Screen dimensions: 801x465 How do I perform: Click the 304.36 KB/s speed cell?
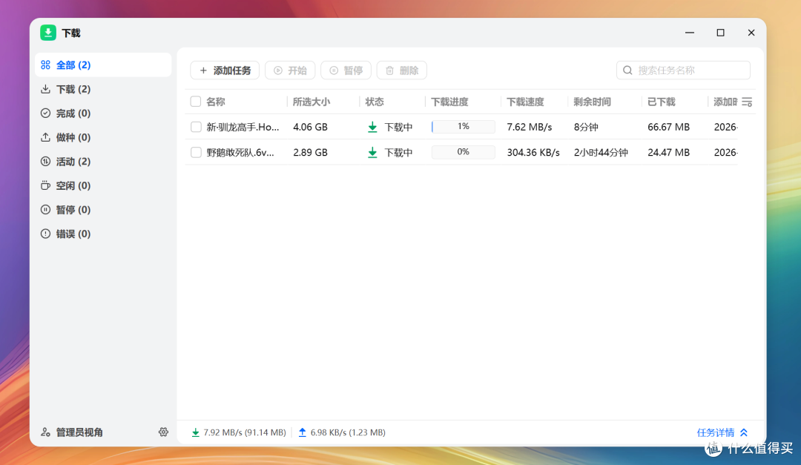tap(533, 152)
